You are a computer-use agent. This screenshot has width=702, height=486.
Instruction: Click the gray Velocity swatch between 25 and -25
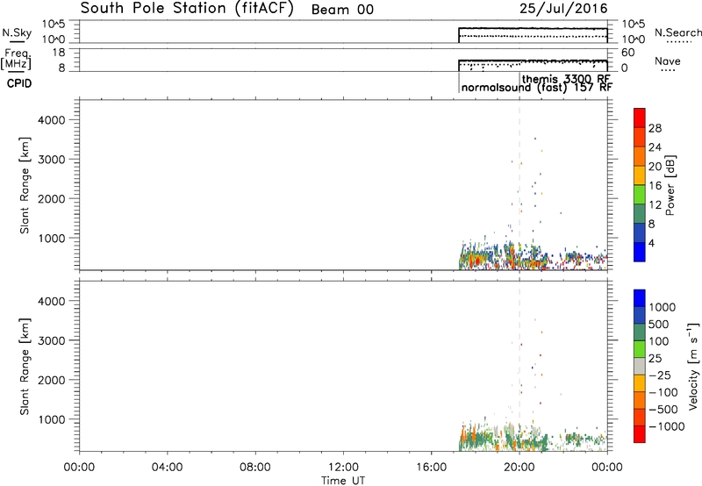[640, 366]
